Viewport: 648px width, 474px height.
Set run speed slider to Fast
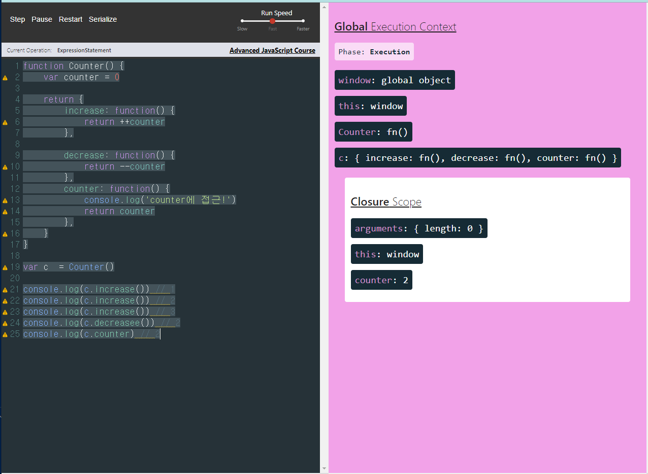tap(273, 21)
